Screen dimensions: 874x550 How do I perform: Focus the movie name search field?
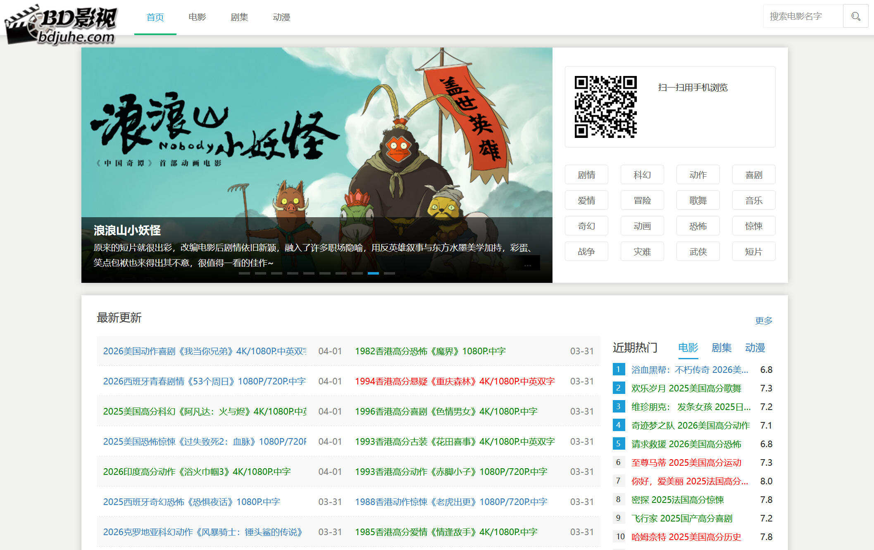click(802, 17)
